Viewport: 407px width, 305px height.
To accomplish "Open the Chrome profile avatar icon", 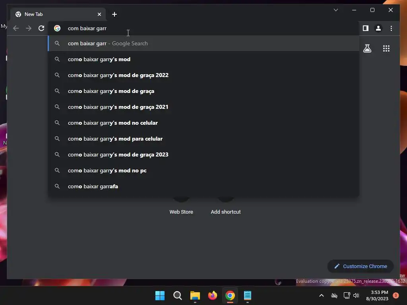I will 378,28.
